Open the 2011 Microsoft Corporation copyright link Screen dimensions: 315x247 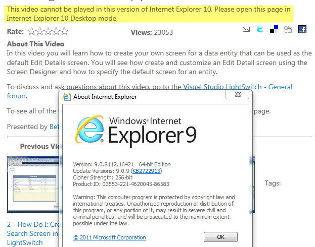tap(110, 237)
